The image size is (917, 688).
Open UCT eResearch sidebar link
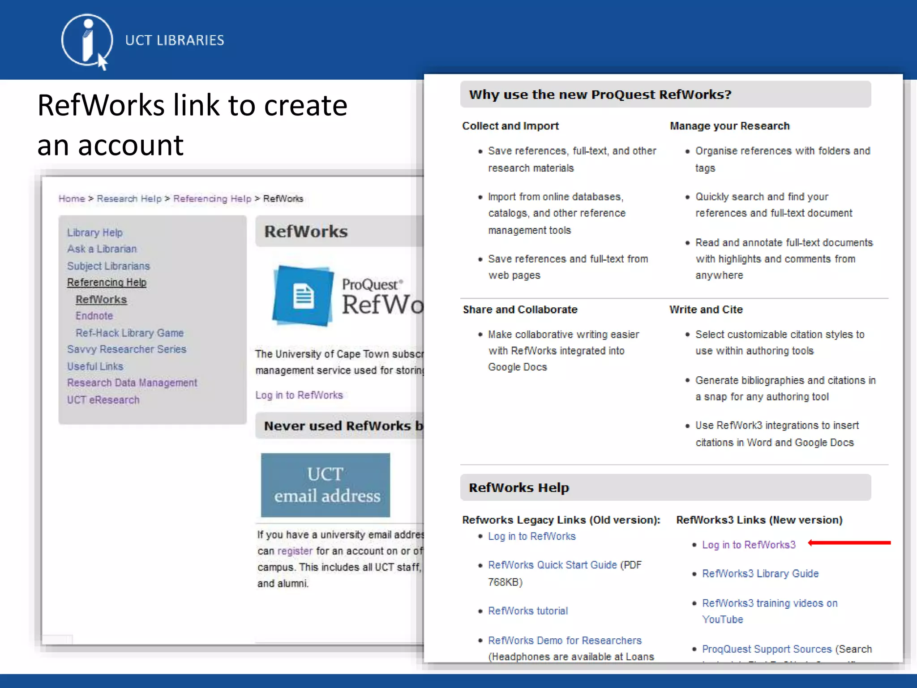[x=103, y=400]
